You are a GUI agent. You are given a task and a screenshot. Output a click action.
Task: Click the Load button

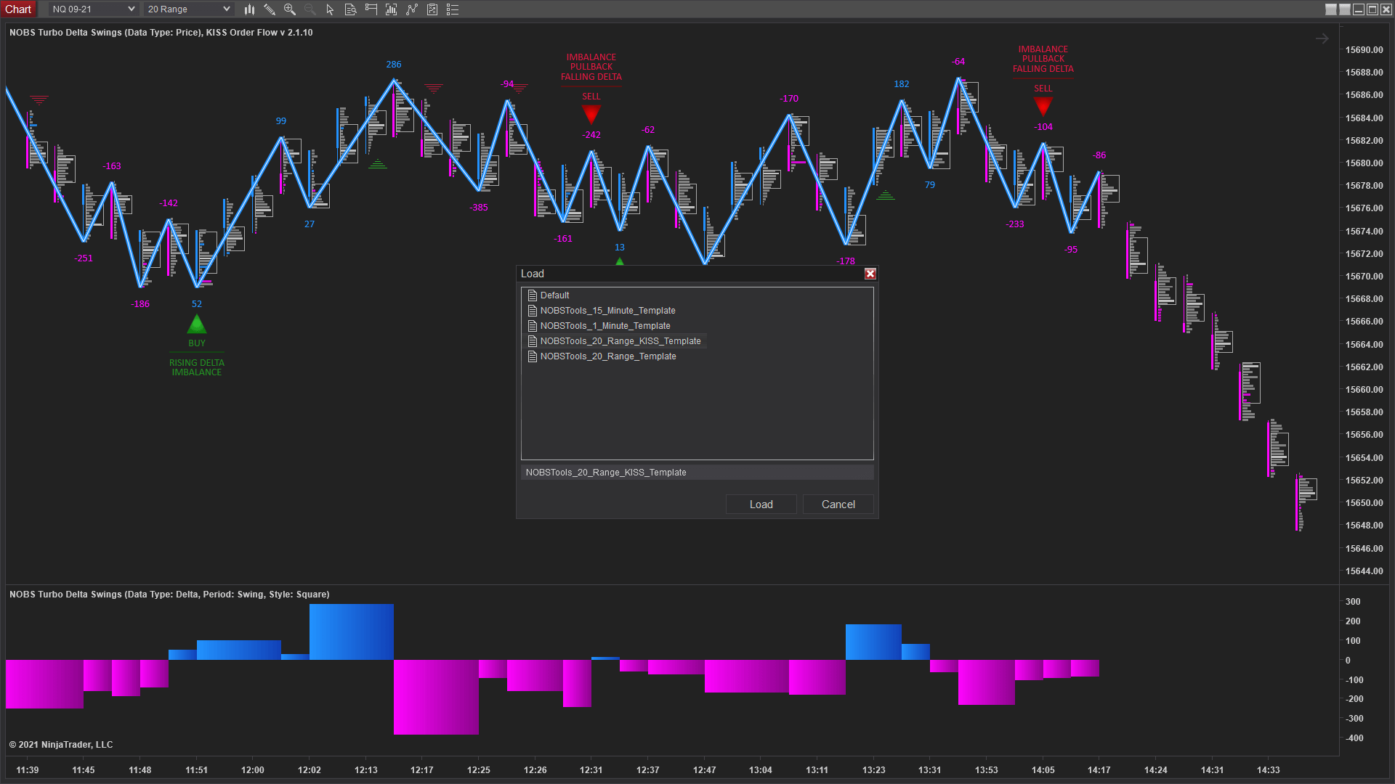[x=761, y=505]
